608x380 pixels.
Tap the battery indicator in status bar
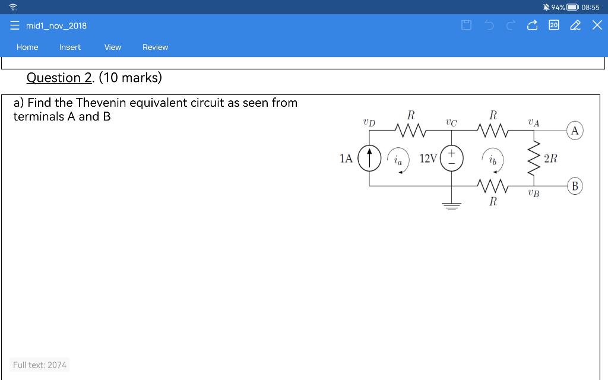click(572, 7)
